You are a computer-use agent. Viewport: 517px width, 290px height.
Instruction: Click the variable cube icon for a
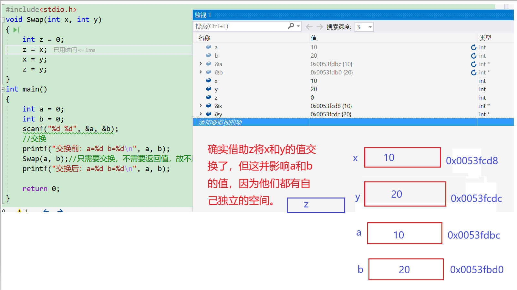(209, 47)
